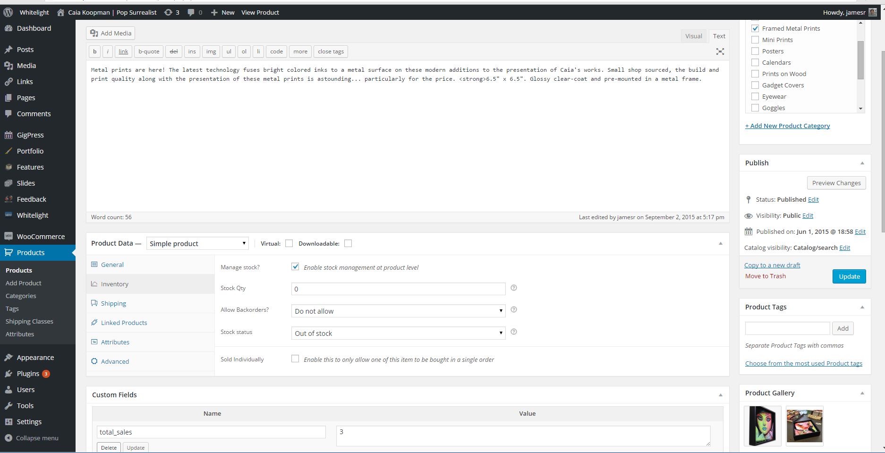Click the WordPress logo icon in admin bar

(x=9, y=12)
